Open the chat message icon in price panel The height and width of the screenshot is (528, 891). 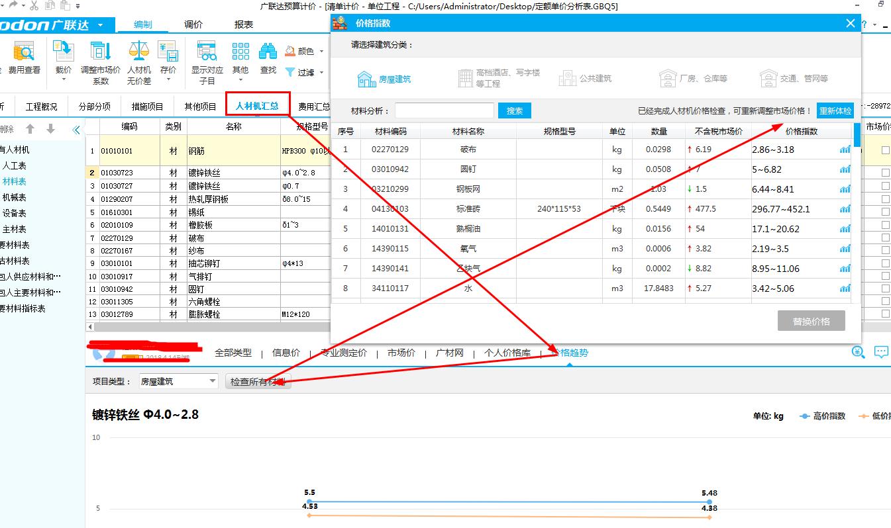881,352
